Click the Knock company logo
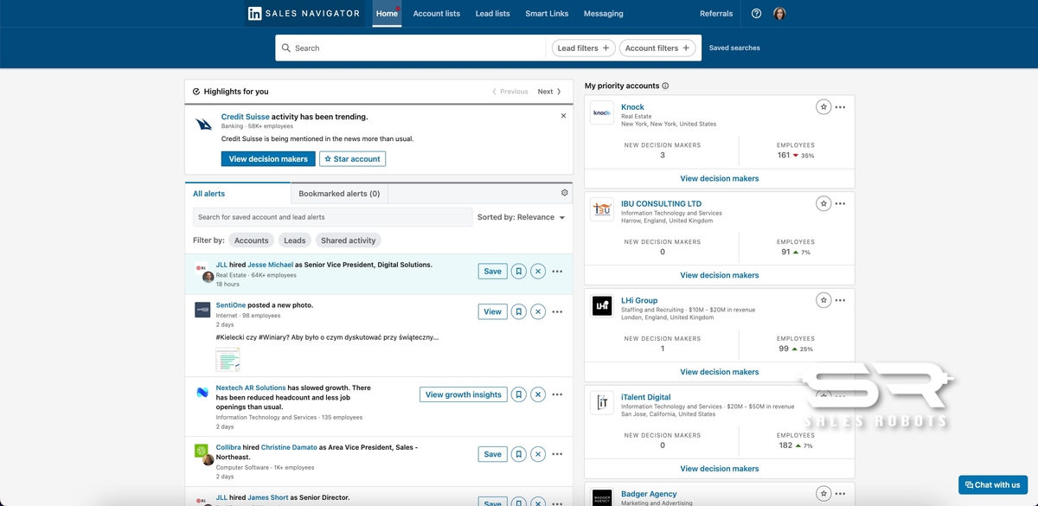This screenshot has height=506, width=1038. click(x=602, y=112)
